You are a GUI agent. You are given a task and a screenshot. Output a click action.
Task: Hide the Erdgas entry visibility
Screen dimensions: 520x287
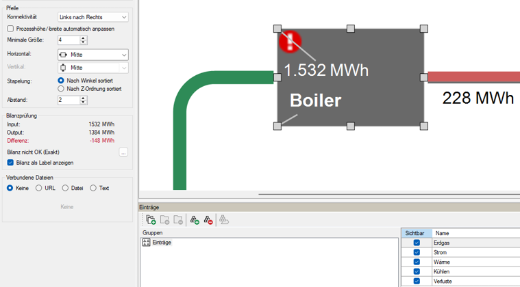[417, 243]
